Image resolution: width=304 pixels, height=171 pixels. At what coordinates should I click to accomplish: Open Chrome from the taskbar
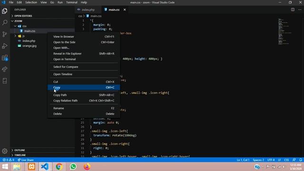pyautogui.click(x=59, y=167)
